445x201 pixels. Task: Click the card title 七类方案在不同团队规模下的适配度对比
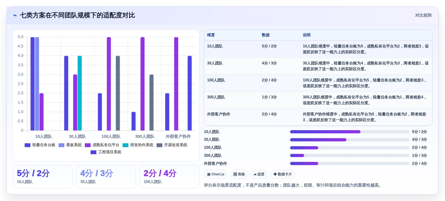[77, 15]
